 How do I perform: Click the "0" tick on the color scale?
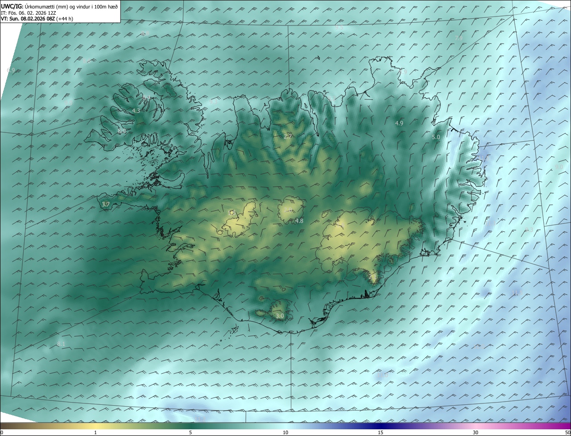2,432
